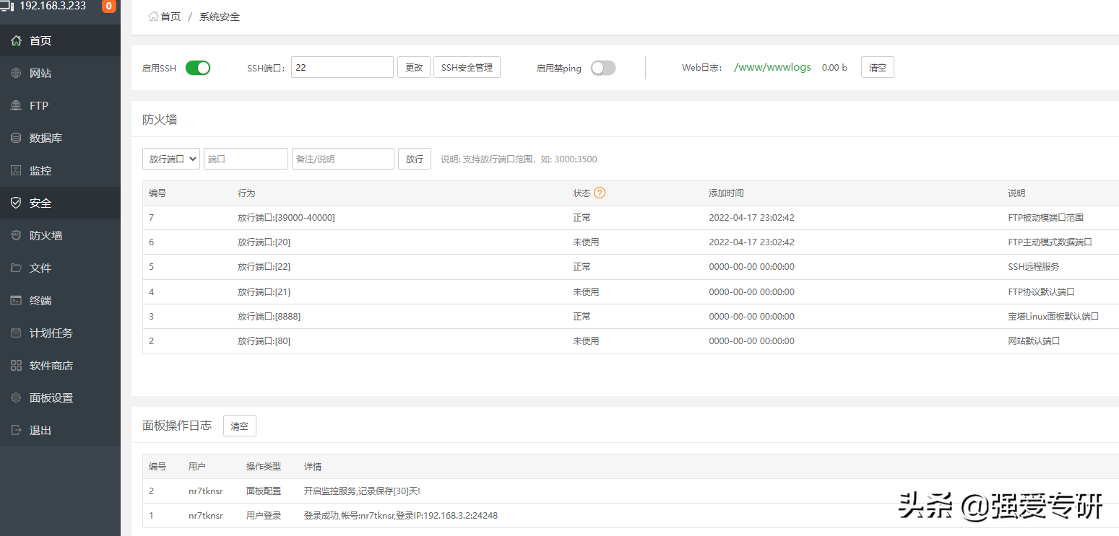Click the server monitor icon beside IP address
The width and height of the screenshot is (1119, 536).
(x=7, y=6)
